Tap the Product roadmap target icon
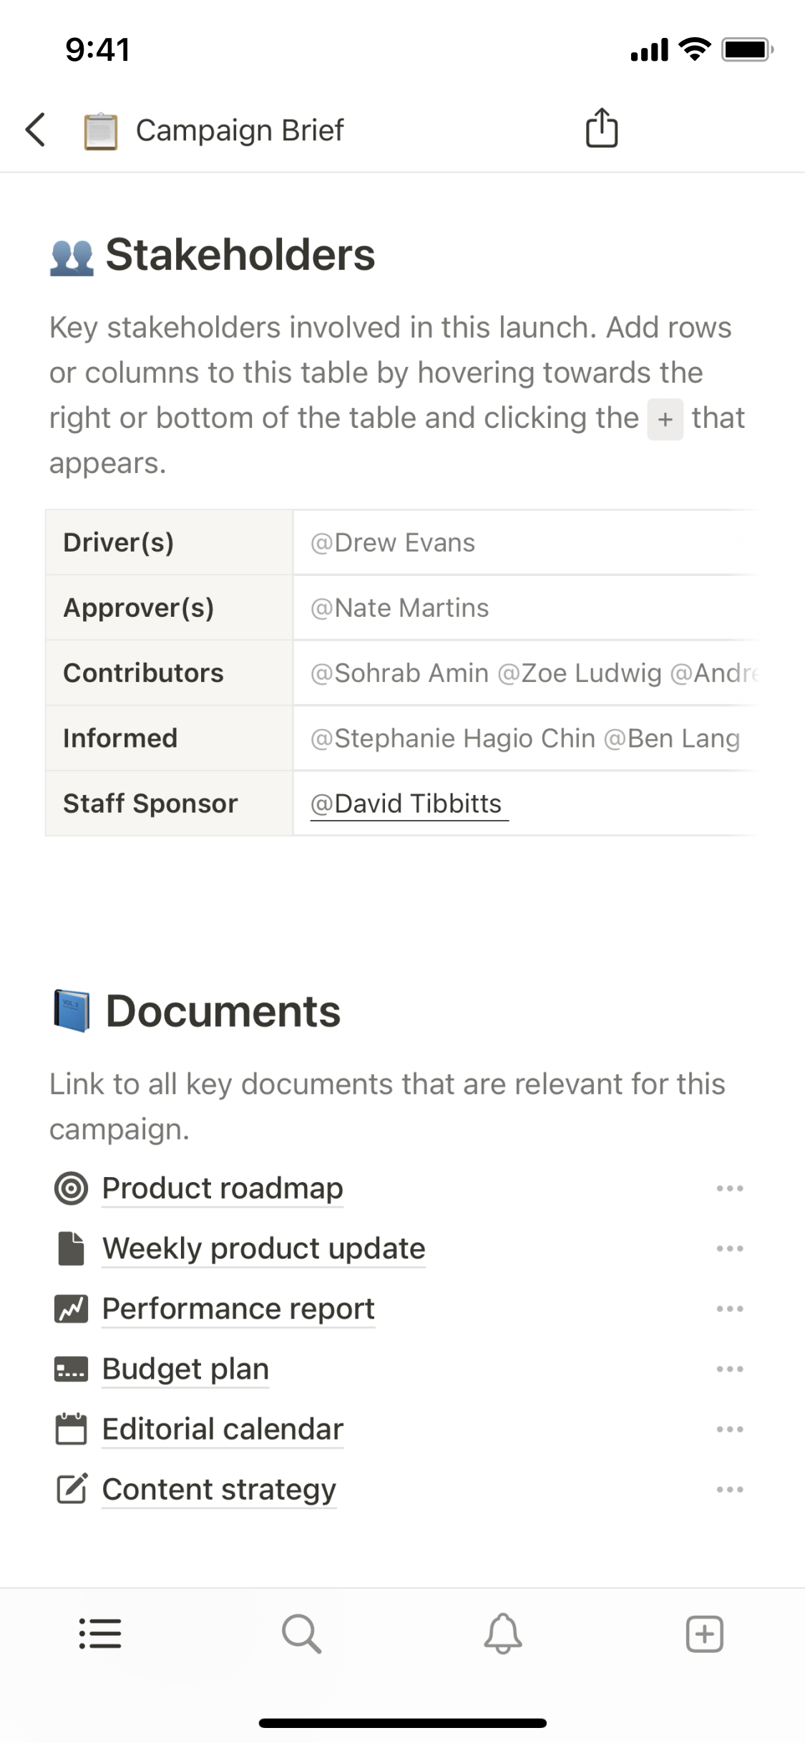The height and width of the screenshot is (1743, 805). point(71,1188)
